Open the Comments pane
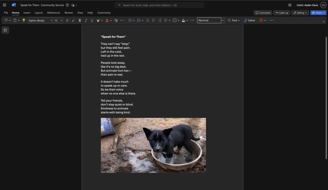The image size is (328, 190). [x=263, y=13]
